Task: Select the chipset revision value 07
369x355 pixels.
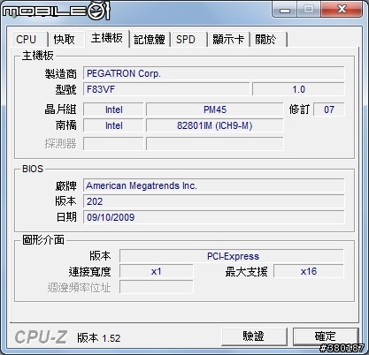Action: pos(329,110)
